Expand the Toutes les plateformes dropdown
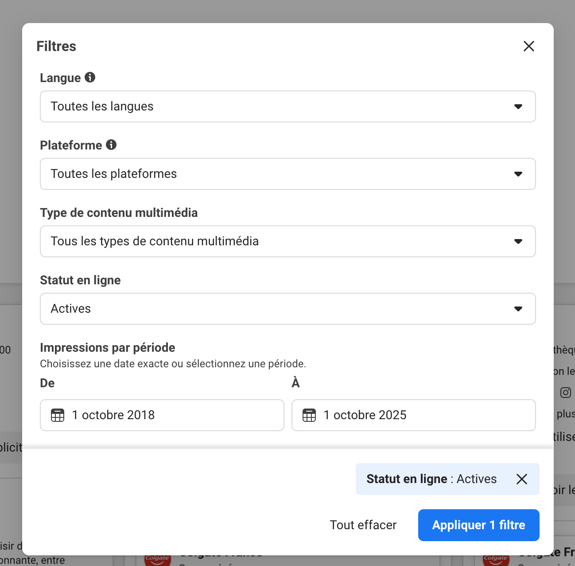Screen dimensions: 575x566 pyautogui.click(x=287, y=174)
